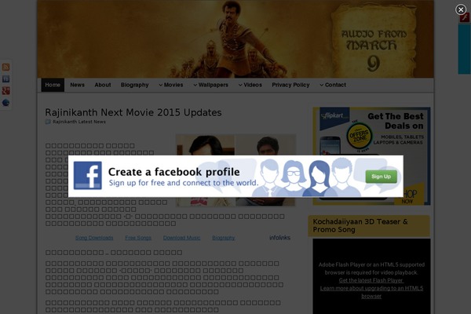Click the blue globe sidebar icon
This screenshot has width=471, height=314.
point(5,103)
